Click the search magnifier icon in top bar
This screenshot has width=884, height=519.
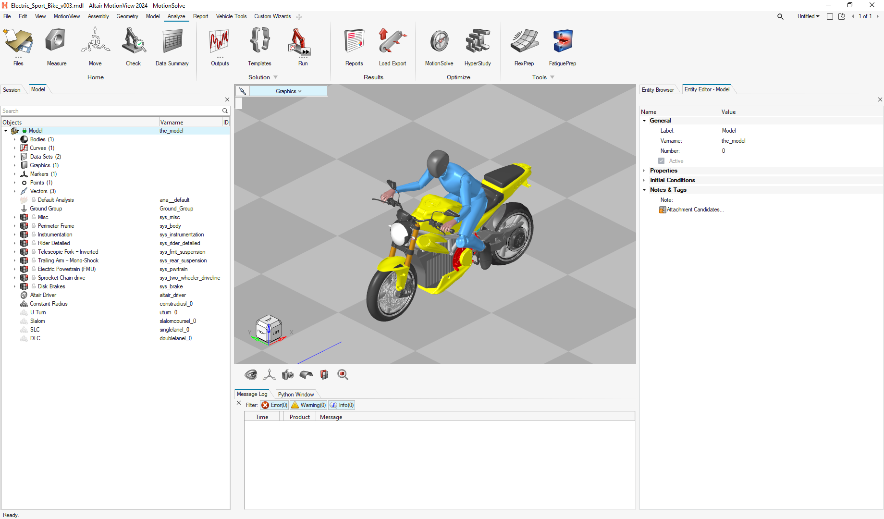(780, 16)
